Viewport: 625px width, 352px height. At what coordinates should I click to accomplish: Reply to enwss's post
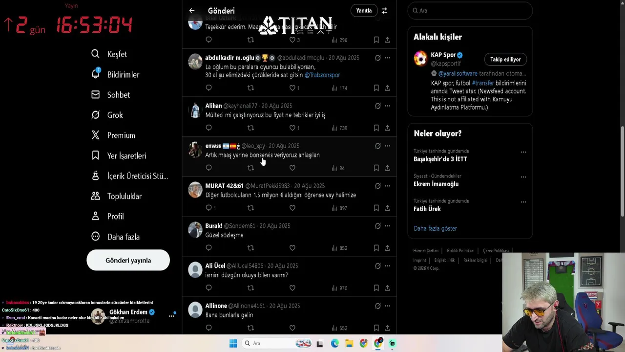pos(208,168)
